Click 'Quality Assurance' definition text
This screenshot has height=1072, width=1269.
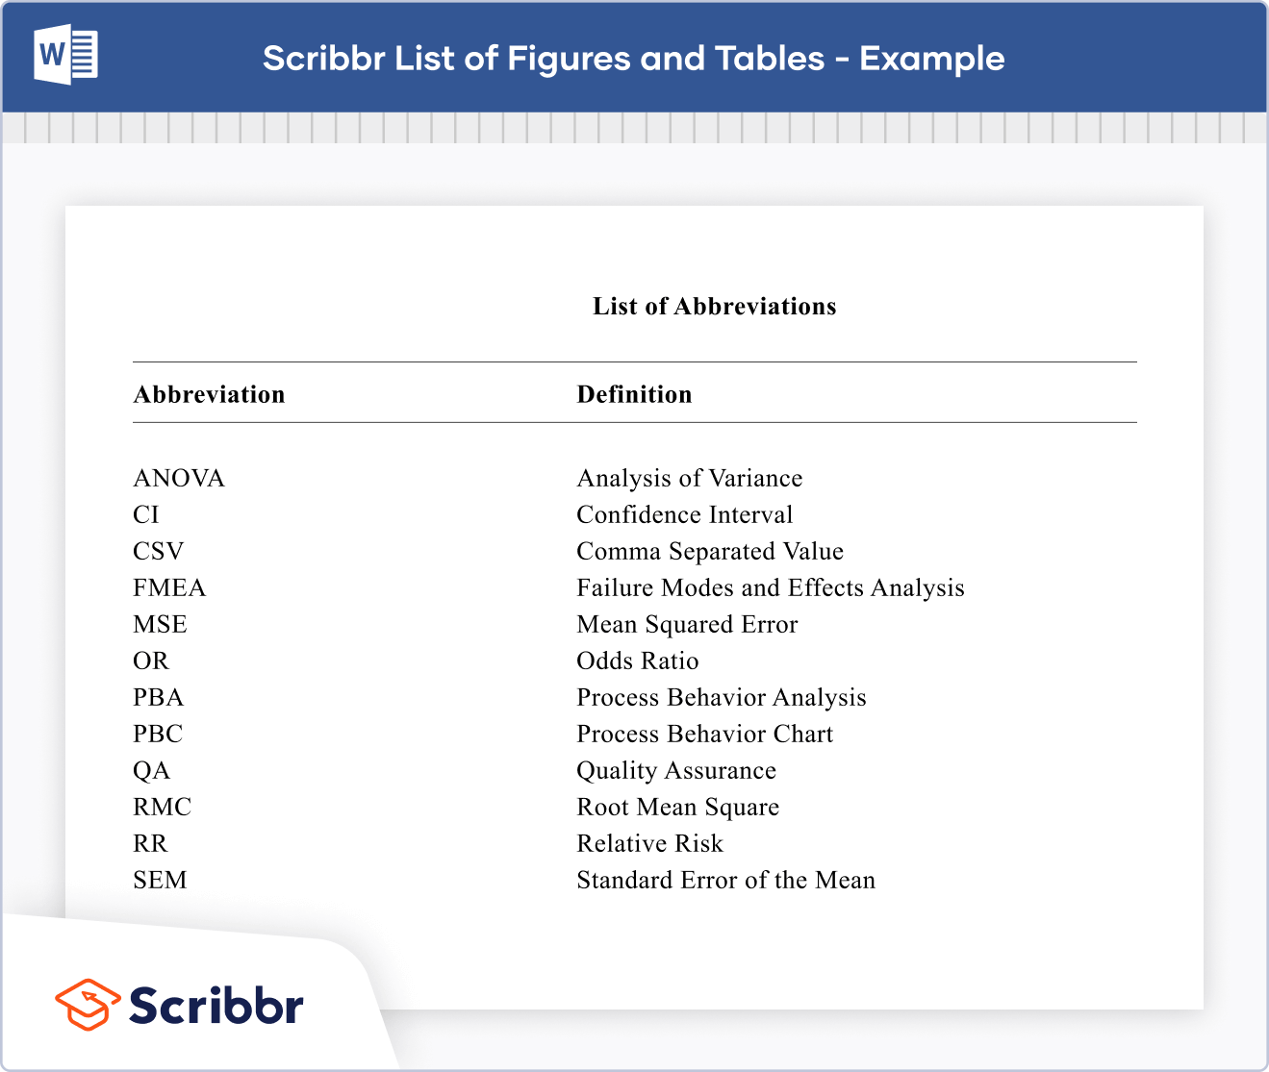[x=675, y=770]
